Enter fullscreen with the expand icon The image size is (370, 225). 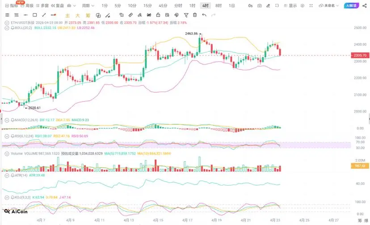pyautogui.click(x=311, y=5)
